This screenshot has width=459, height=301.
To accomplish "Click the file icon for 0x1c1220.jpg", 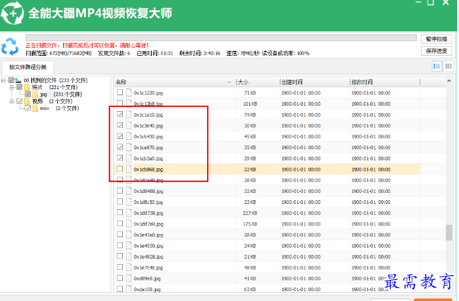I will [129, 93].
